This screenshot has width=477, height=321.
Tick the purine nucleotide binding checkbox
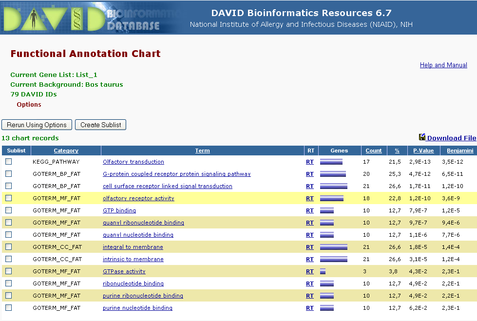[x=8, y=308]
